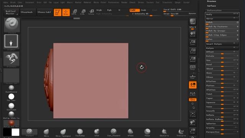Open the Color menu
Viewport: 245px width, 138px height.
(20, 3)
